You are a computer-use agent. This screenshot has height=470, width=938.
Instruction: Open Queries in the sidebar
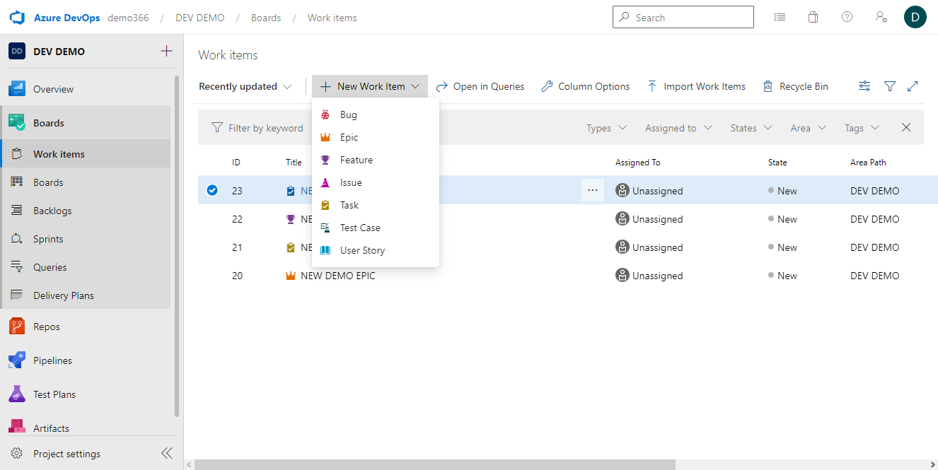[x=85, y=267]
